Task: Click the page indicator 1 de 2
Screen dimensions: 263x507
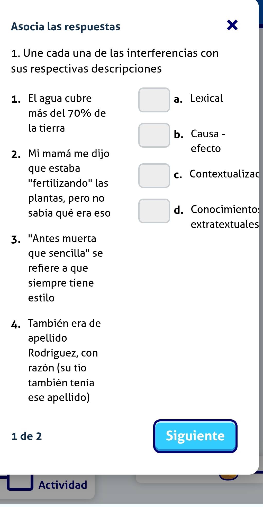Action: [27, 436]
